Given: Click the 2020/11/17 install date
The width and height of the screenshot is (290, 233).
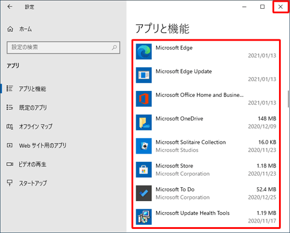Looking at the screenshot, I should 262,221.
